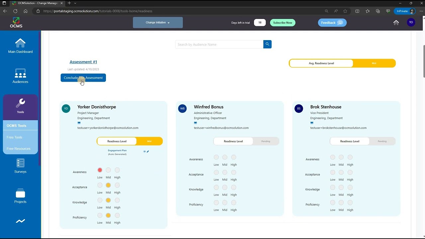The width and height of the screenshot is (425, 239).
Task: Go back in browser history
Action: 5,11
